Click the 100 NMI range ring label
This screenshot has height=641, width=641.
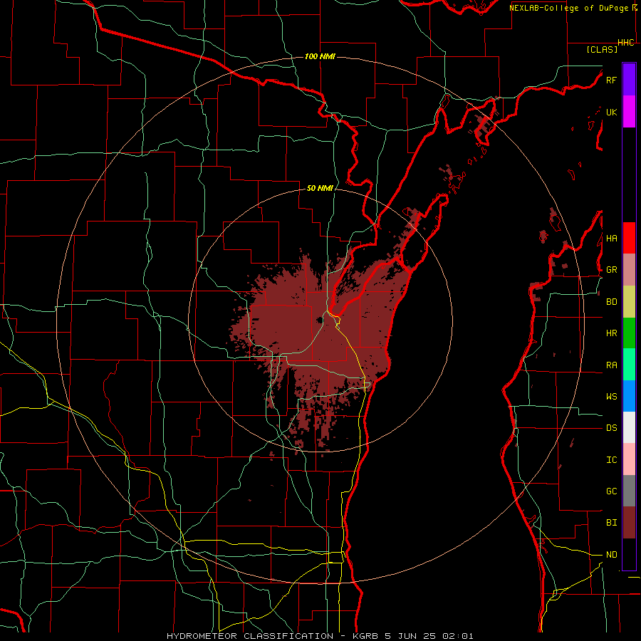(x=320, y=56)
